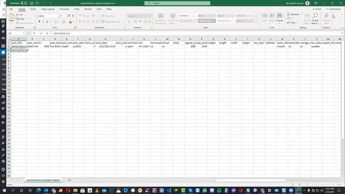Viewport: 345px width, 194px height.
Task: Apply the fill color bucket
Action: pyautogui.click(x=64, y=22)
